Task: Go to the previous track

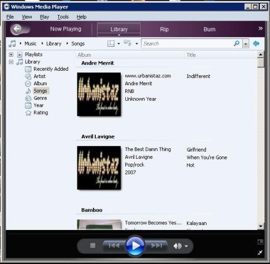Action: click(114, 246)
